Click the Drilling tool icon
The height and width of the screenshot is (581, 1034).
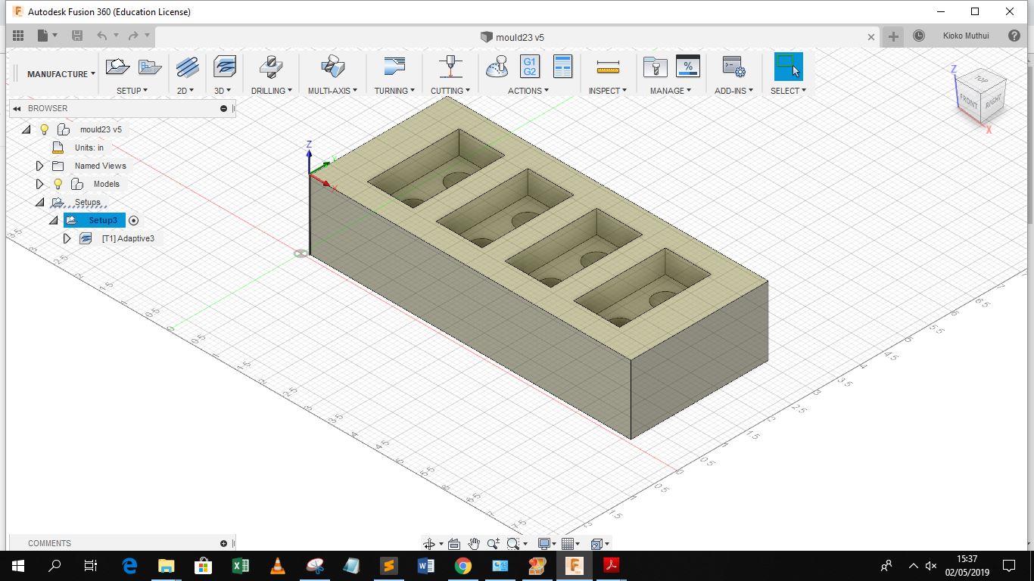pyautogui.click(x=271, y=67)
